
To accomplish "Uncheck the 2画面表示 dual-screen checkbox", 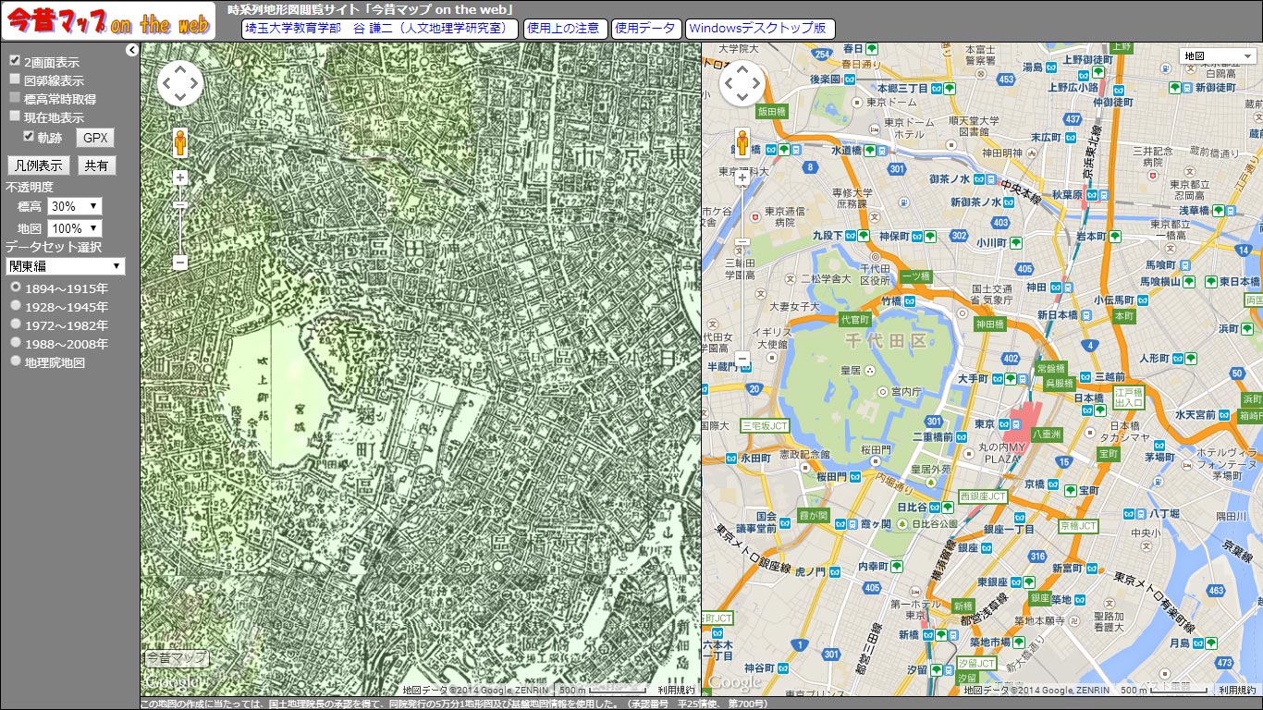I will pos(15,61).
